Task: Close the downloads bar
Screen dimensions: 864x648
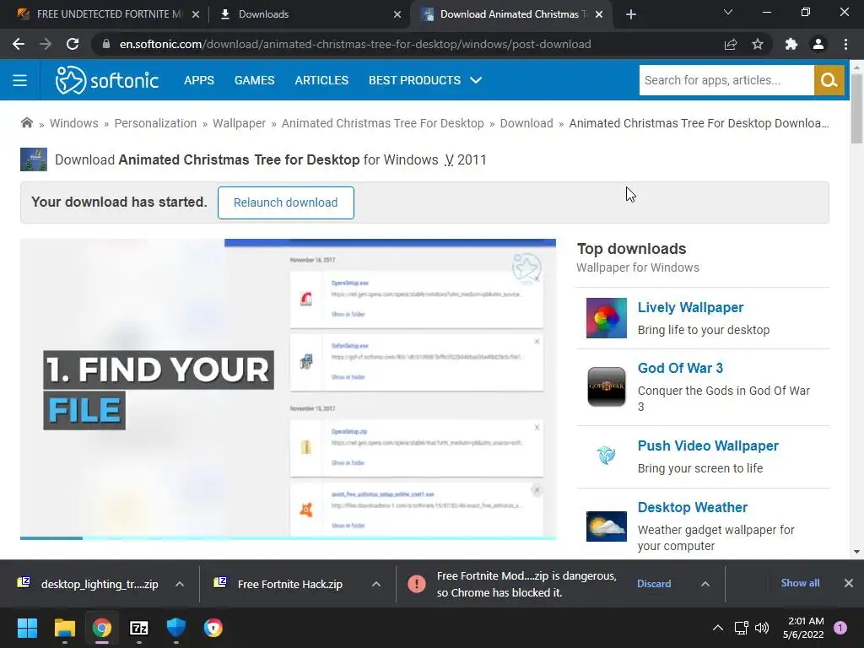Action: pos(849,583)
